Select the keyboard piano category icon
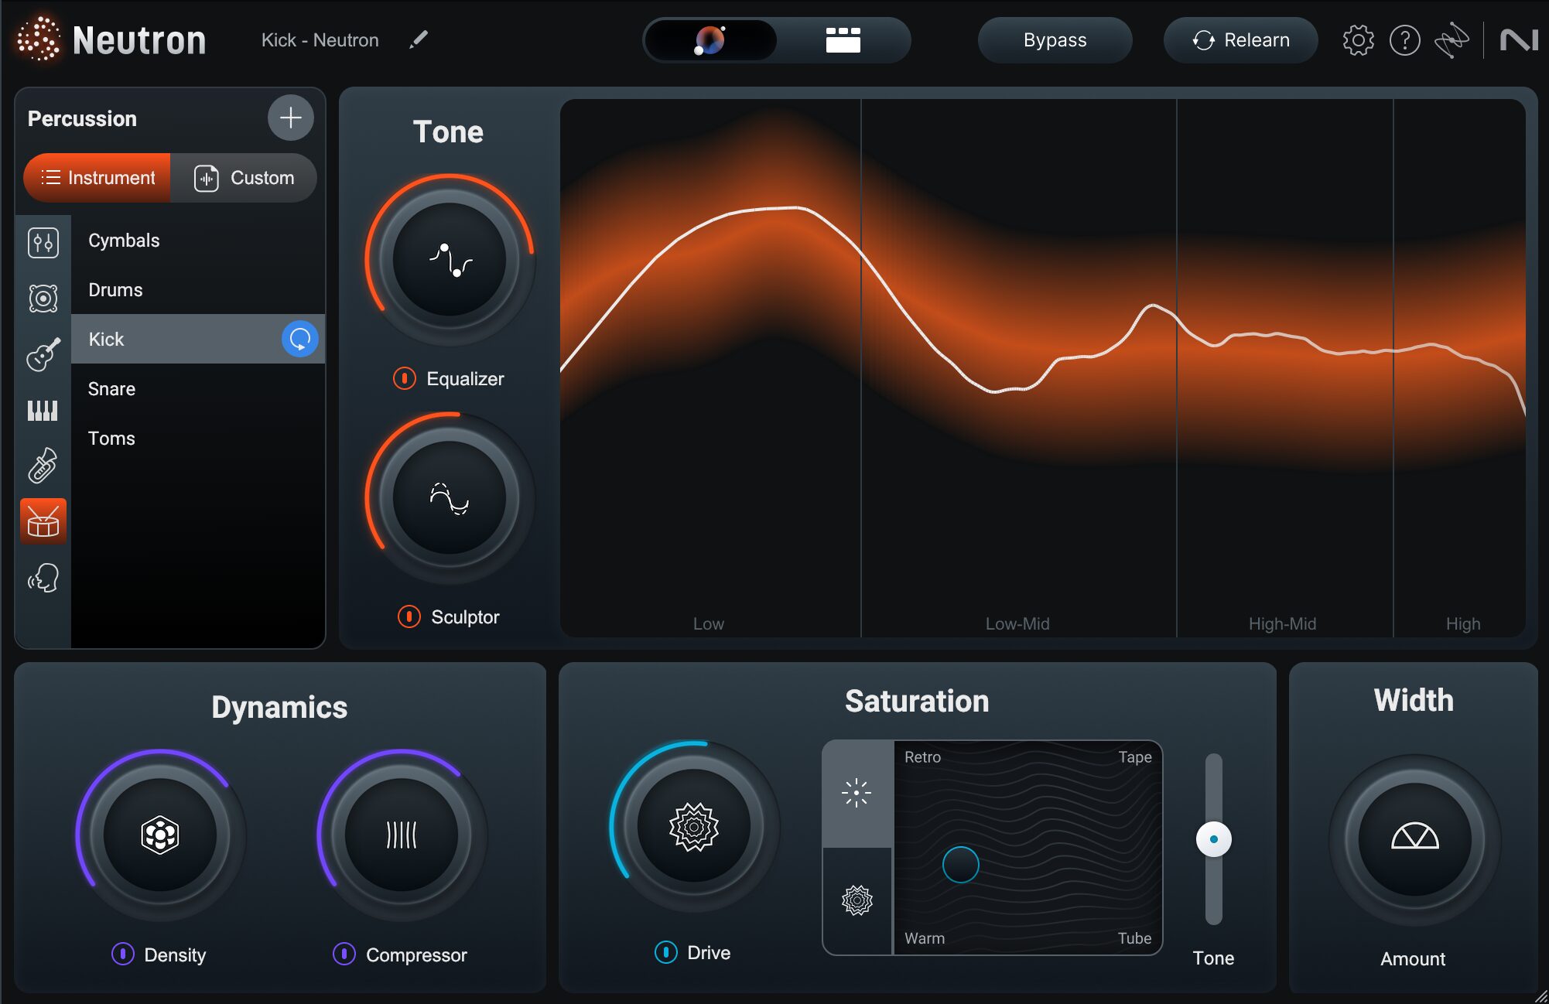1549x1004 pixels. tap(43, 410)
